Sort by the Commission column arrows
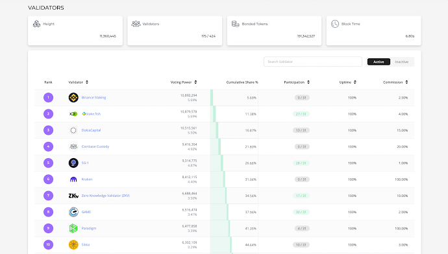The height and width of the screenshot is (254, 448). 406,82
